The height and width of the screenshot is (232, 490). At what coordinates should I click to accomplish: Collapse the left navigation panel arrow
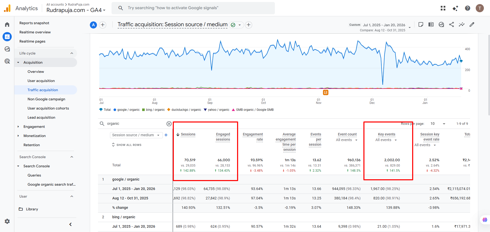tap(70, 224)
